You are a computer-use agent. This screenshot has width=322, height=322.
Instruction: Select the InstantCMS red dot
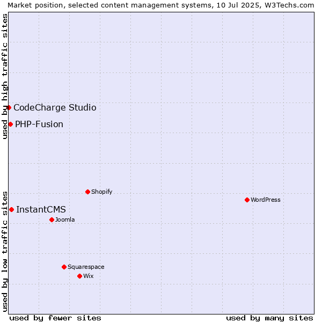(x=11, y=209)
